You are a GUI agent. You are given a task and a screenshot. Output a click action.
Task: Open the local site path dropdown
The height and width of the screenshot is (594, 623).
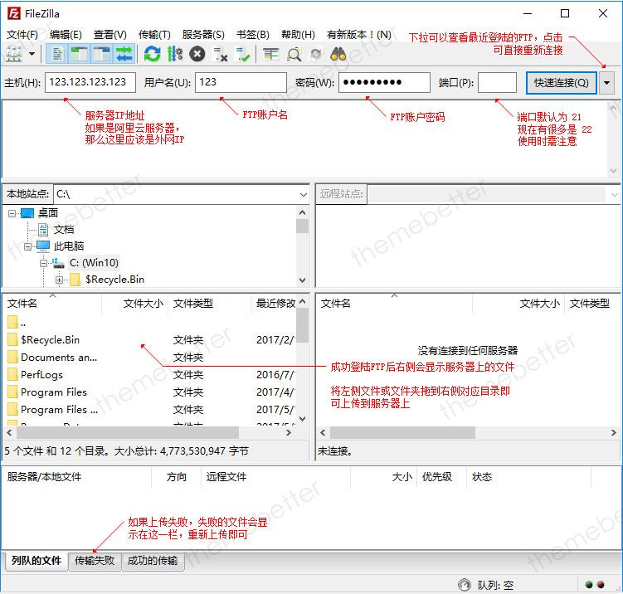click(302, 194)
